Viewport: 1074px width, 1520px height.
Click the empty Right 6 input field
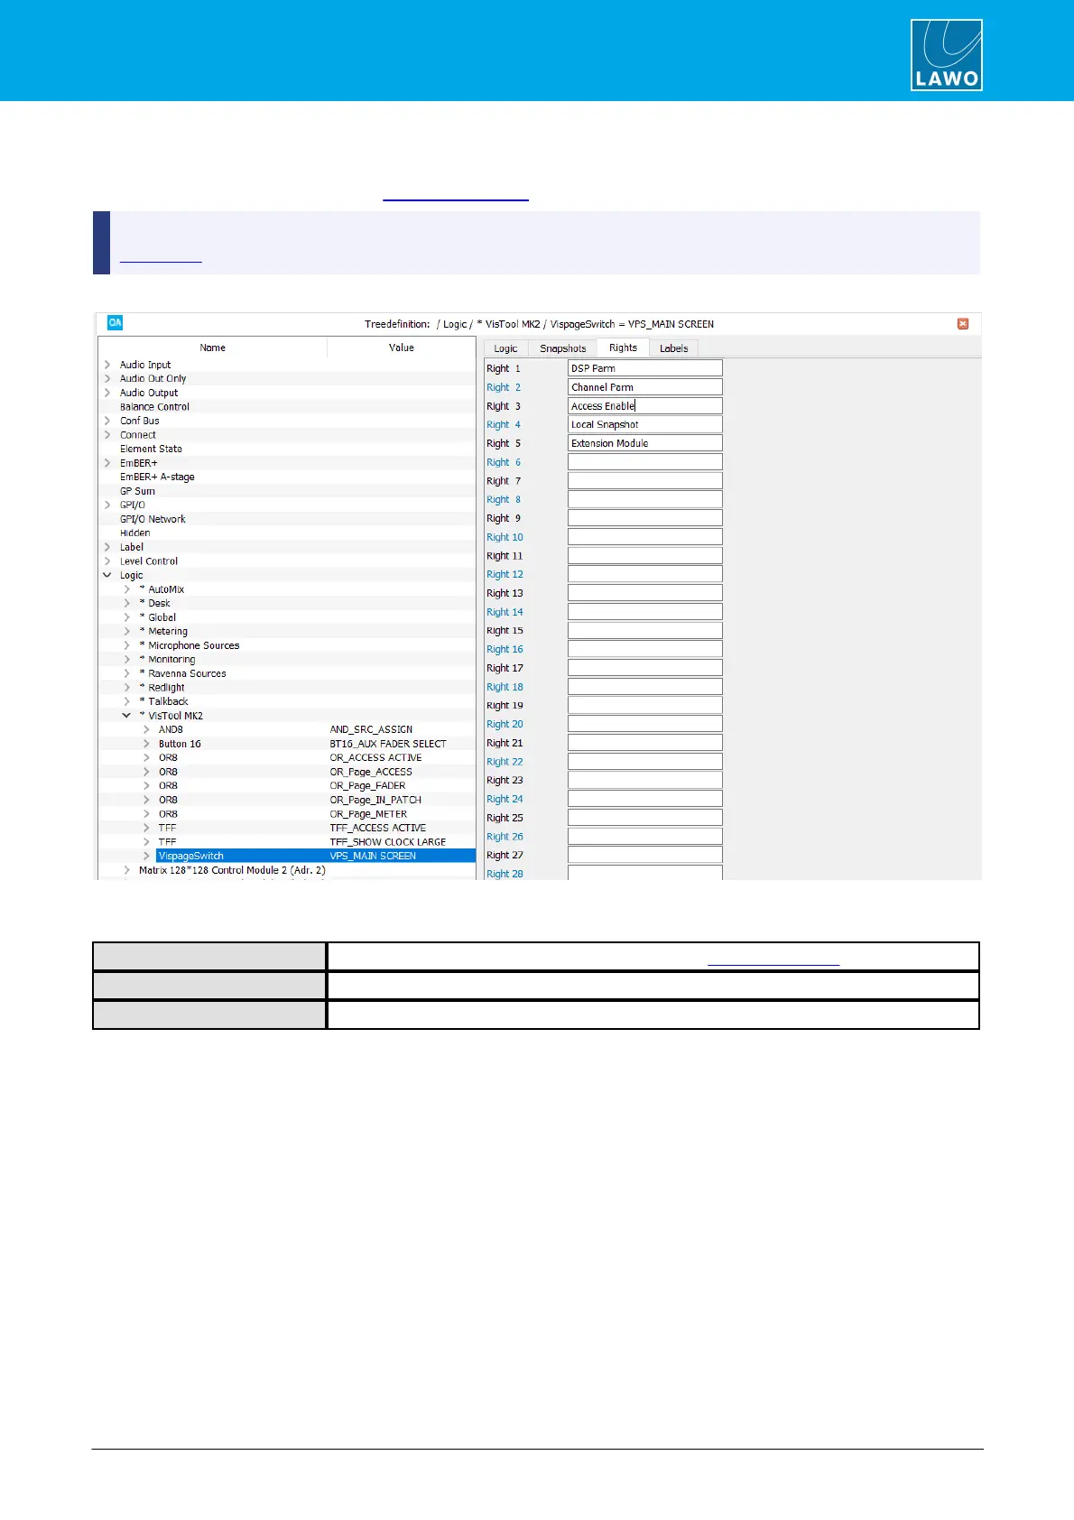(644, 462)
